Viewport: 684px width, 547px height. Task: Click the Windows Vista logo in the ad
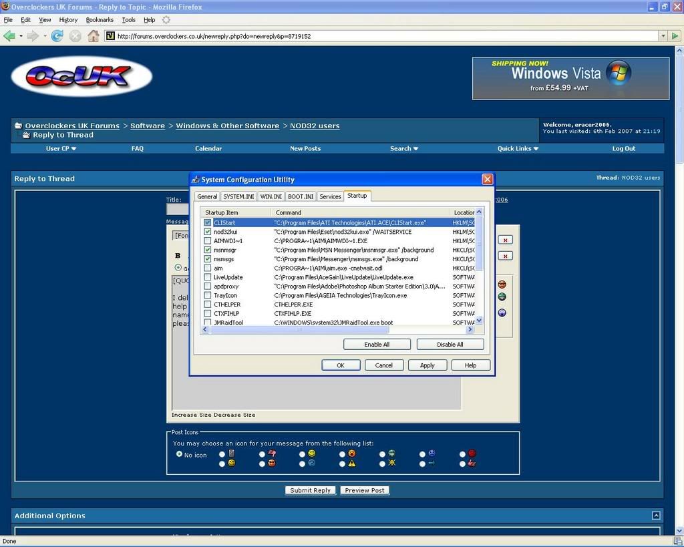tap(619, 72)
